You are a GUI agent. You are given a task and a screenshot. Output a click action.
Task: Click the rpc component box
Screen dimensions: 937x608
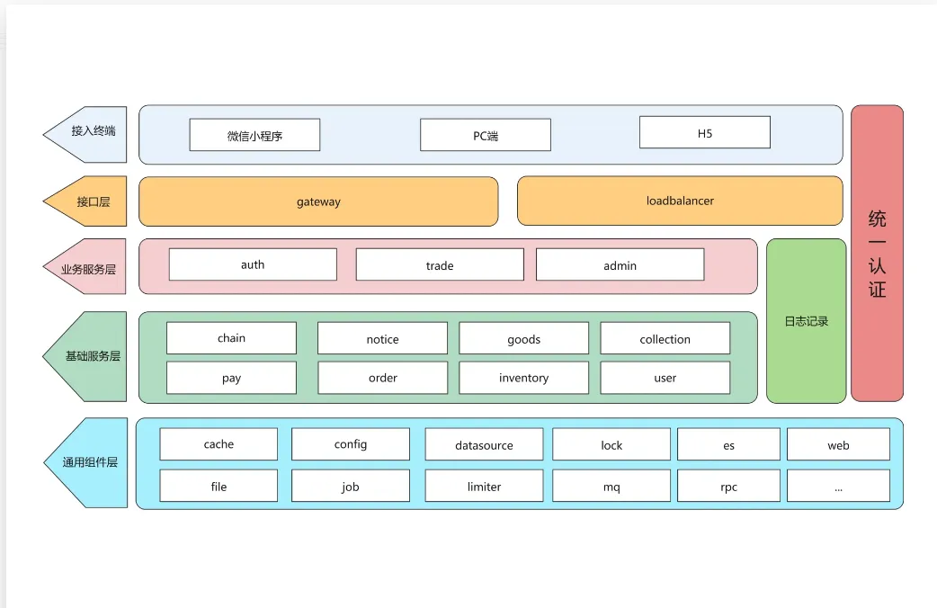click(728, 487)
